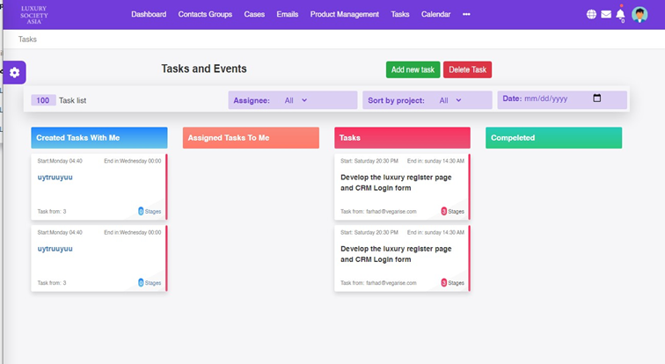
Task: Expand the Assignee filter dropdown
Action: tap(295, 100)
